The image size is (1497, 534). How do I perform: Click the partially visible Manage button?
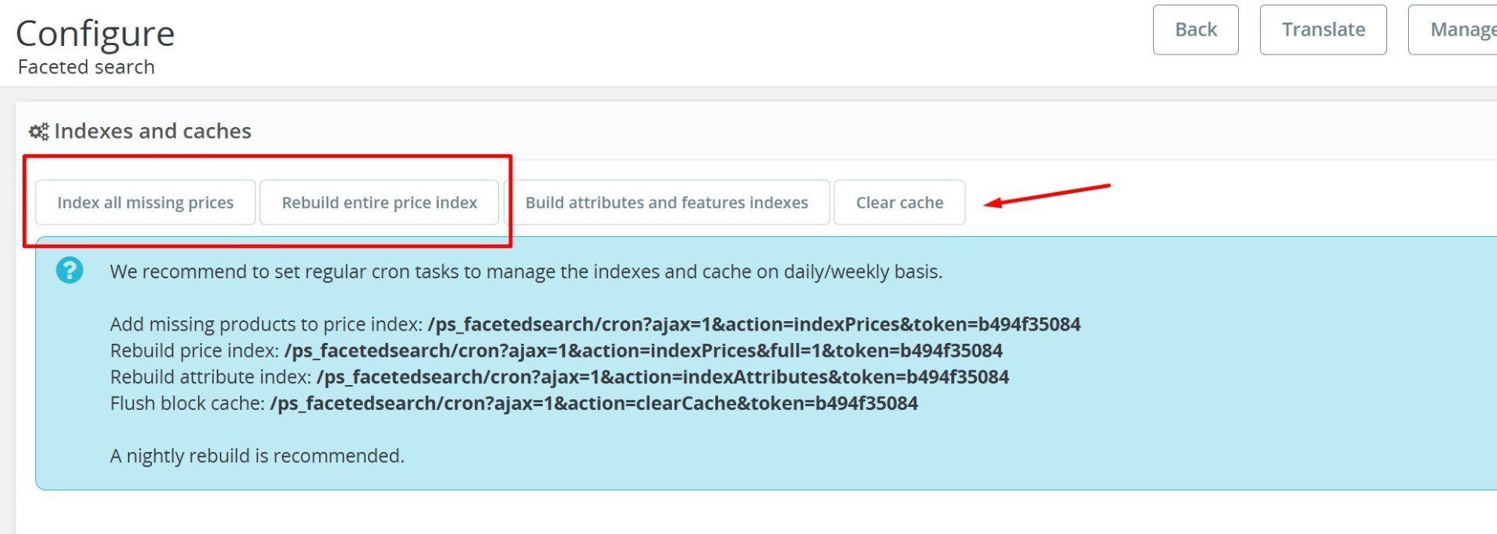coord(1456,30)
